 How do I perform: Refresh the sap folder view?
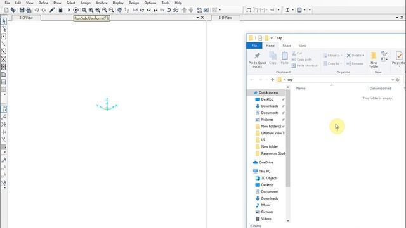pos(398,80)
